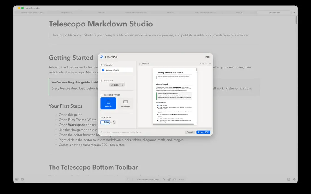
Task: Check the 'Create a new document' task box
Action: [56, 145]
